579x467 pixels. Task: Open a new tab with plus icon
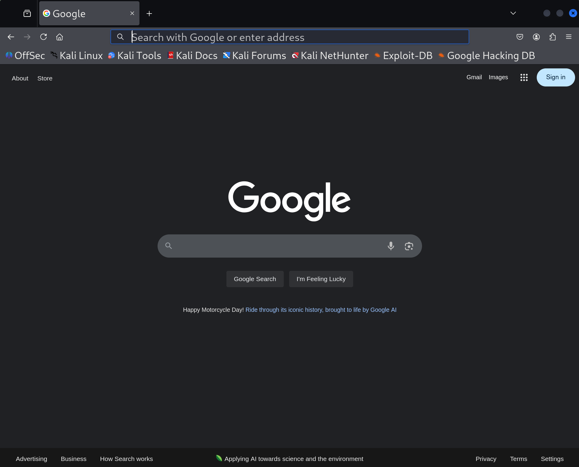tap(149, 14)
